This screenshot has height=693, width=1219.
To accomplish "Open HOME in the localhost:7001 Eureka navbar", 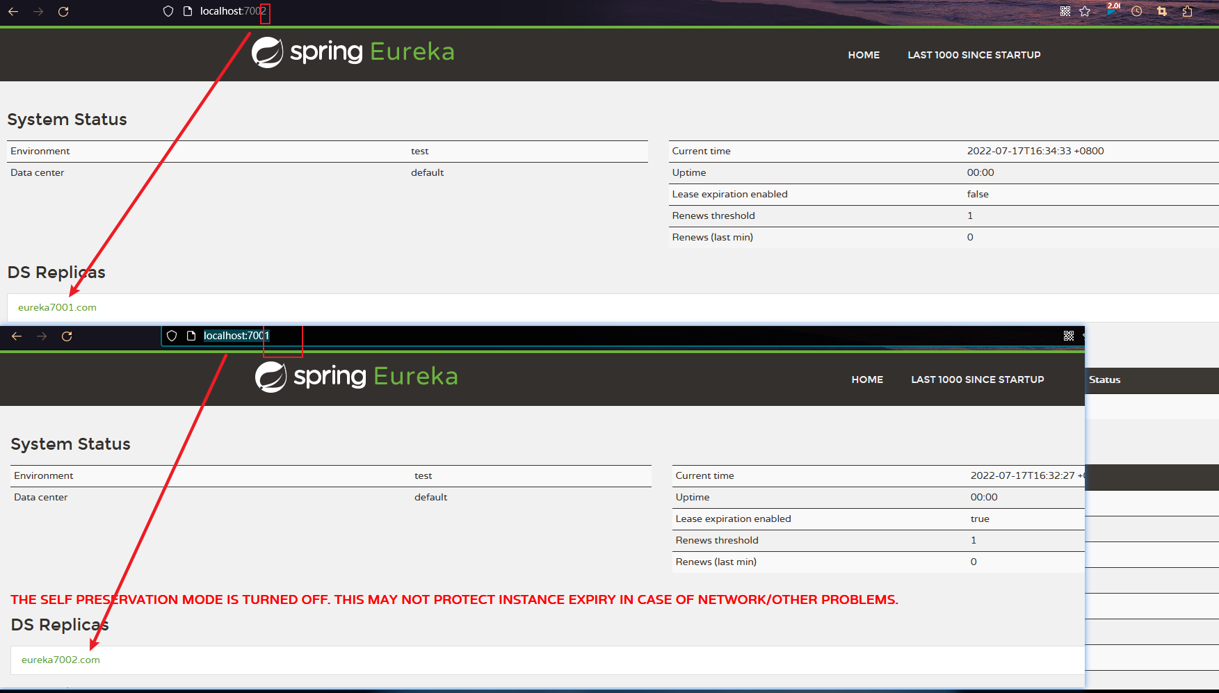I will coord(867,380).
